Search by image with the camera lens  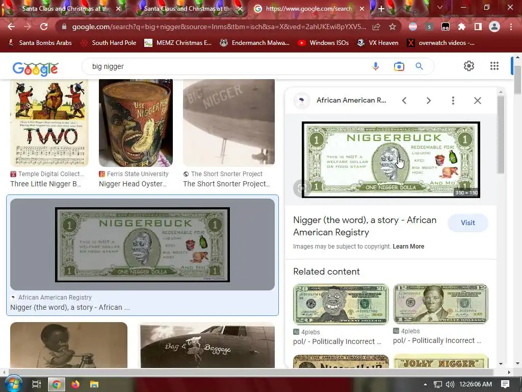[x=399, y=66]
